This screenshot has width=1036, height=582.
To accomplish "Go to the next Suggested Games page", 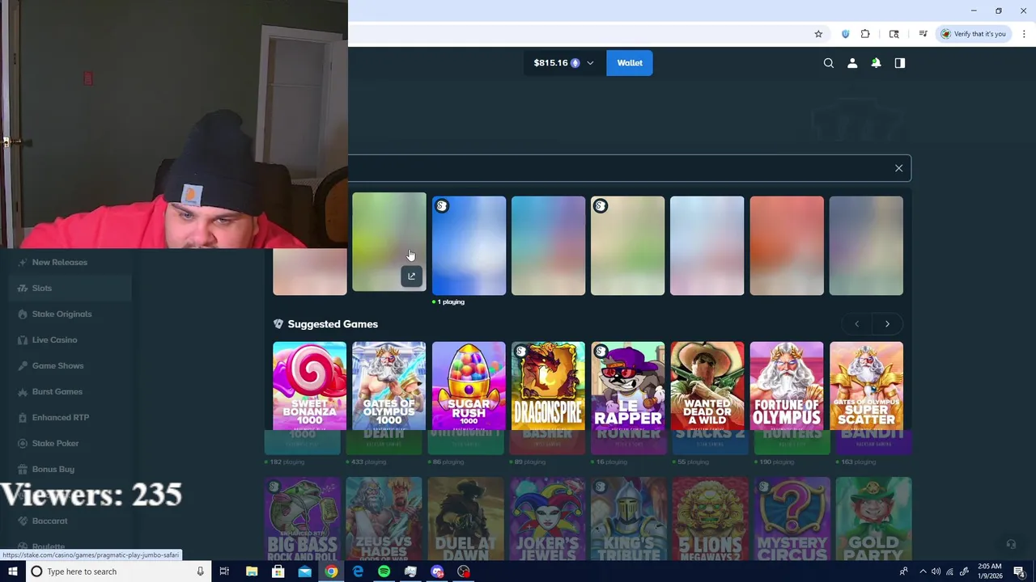I will 887,324.
